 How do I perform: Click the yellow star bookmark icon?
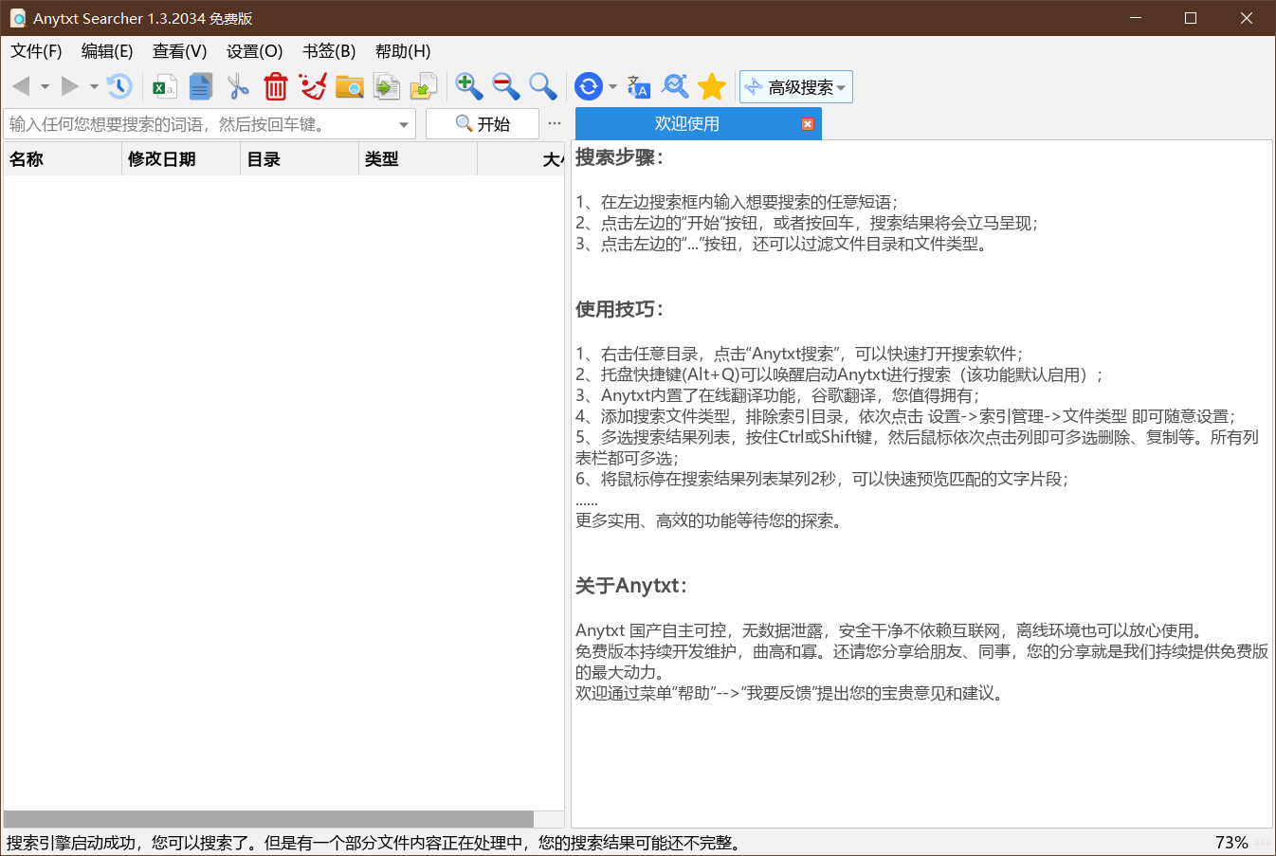[x=712, y=86]
